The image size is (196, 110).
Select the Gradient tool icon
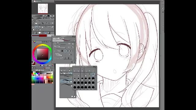49,33
